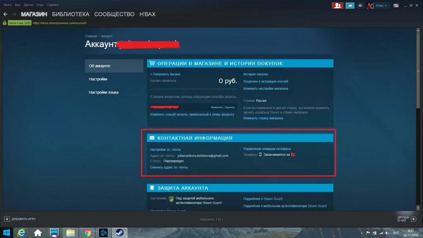
Task: Open ДРУЗЬЯ И ЧАТ chat bubble icon
Action: pos(413,219)
